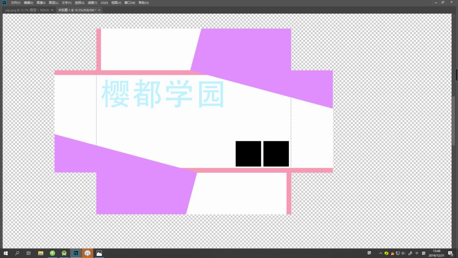Open the 选择(S) Select menu
458x258 pixels.
pos(79,3)
